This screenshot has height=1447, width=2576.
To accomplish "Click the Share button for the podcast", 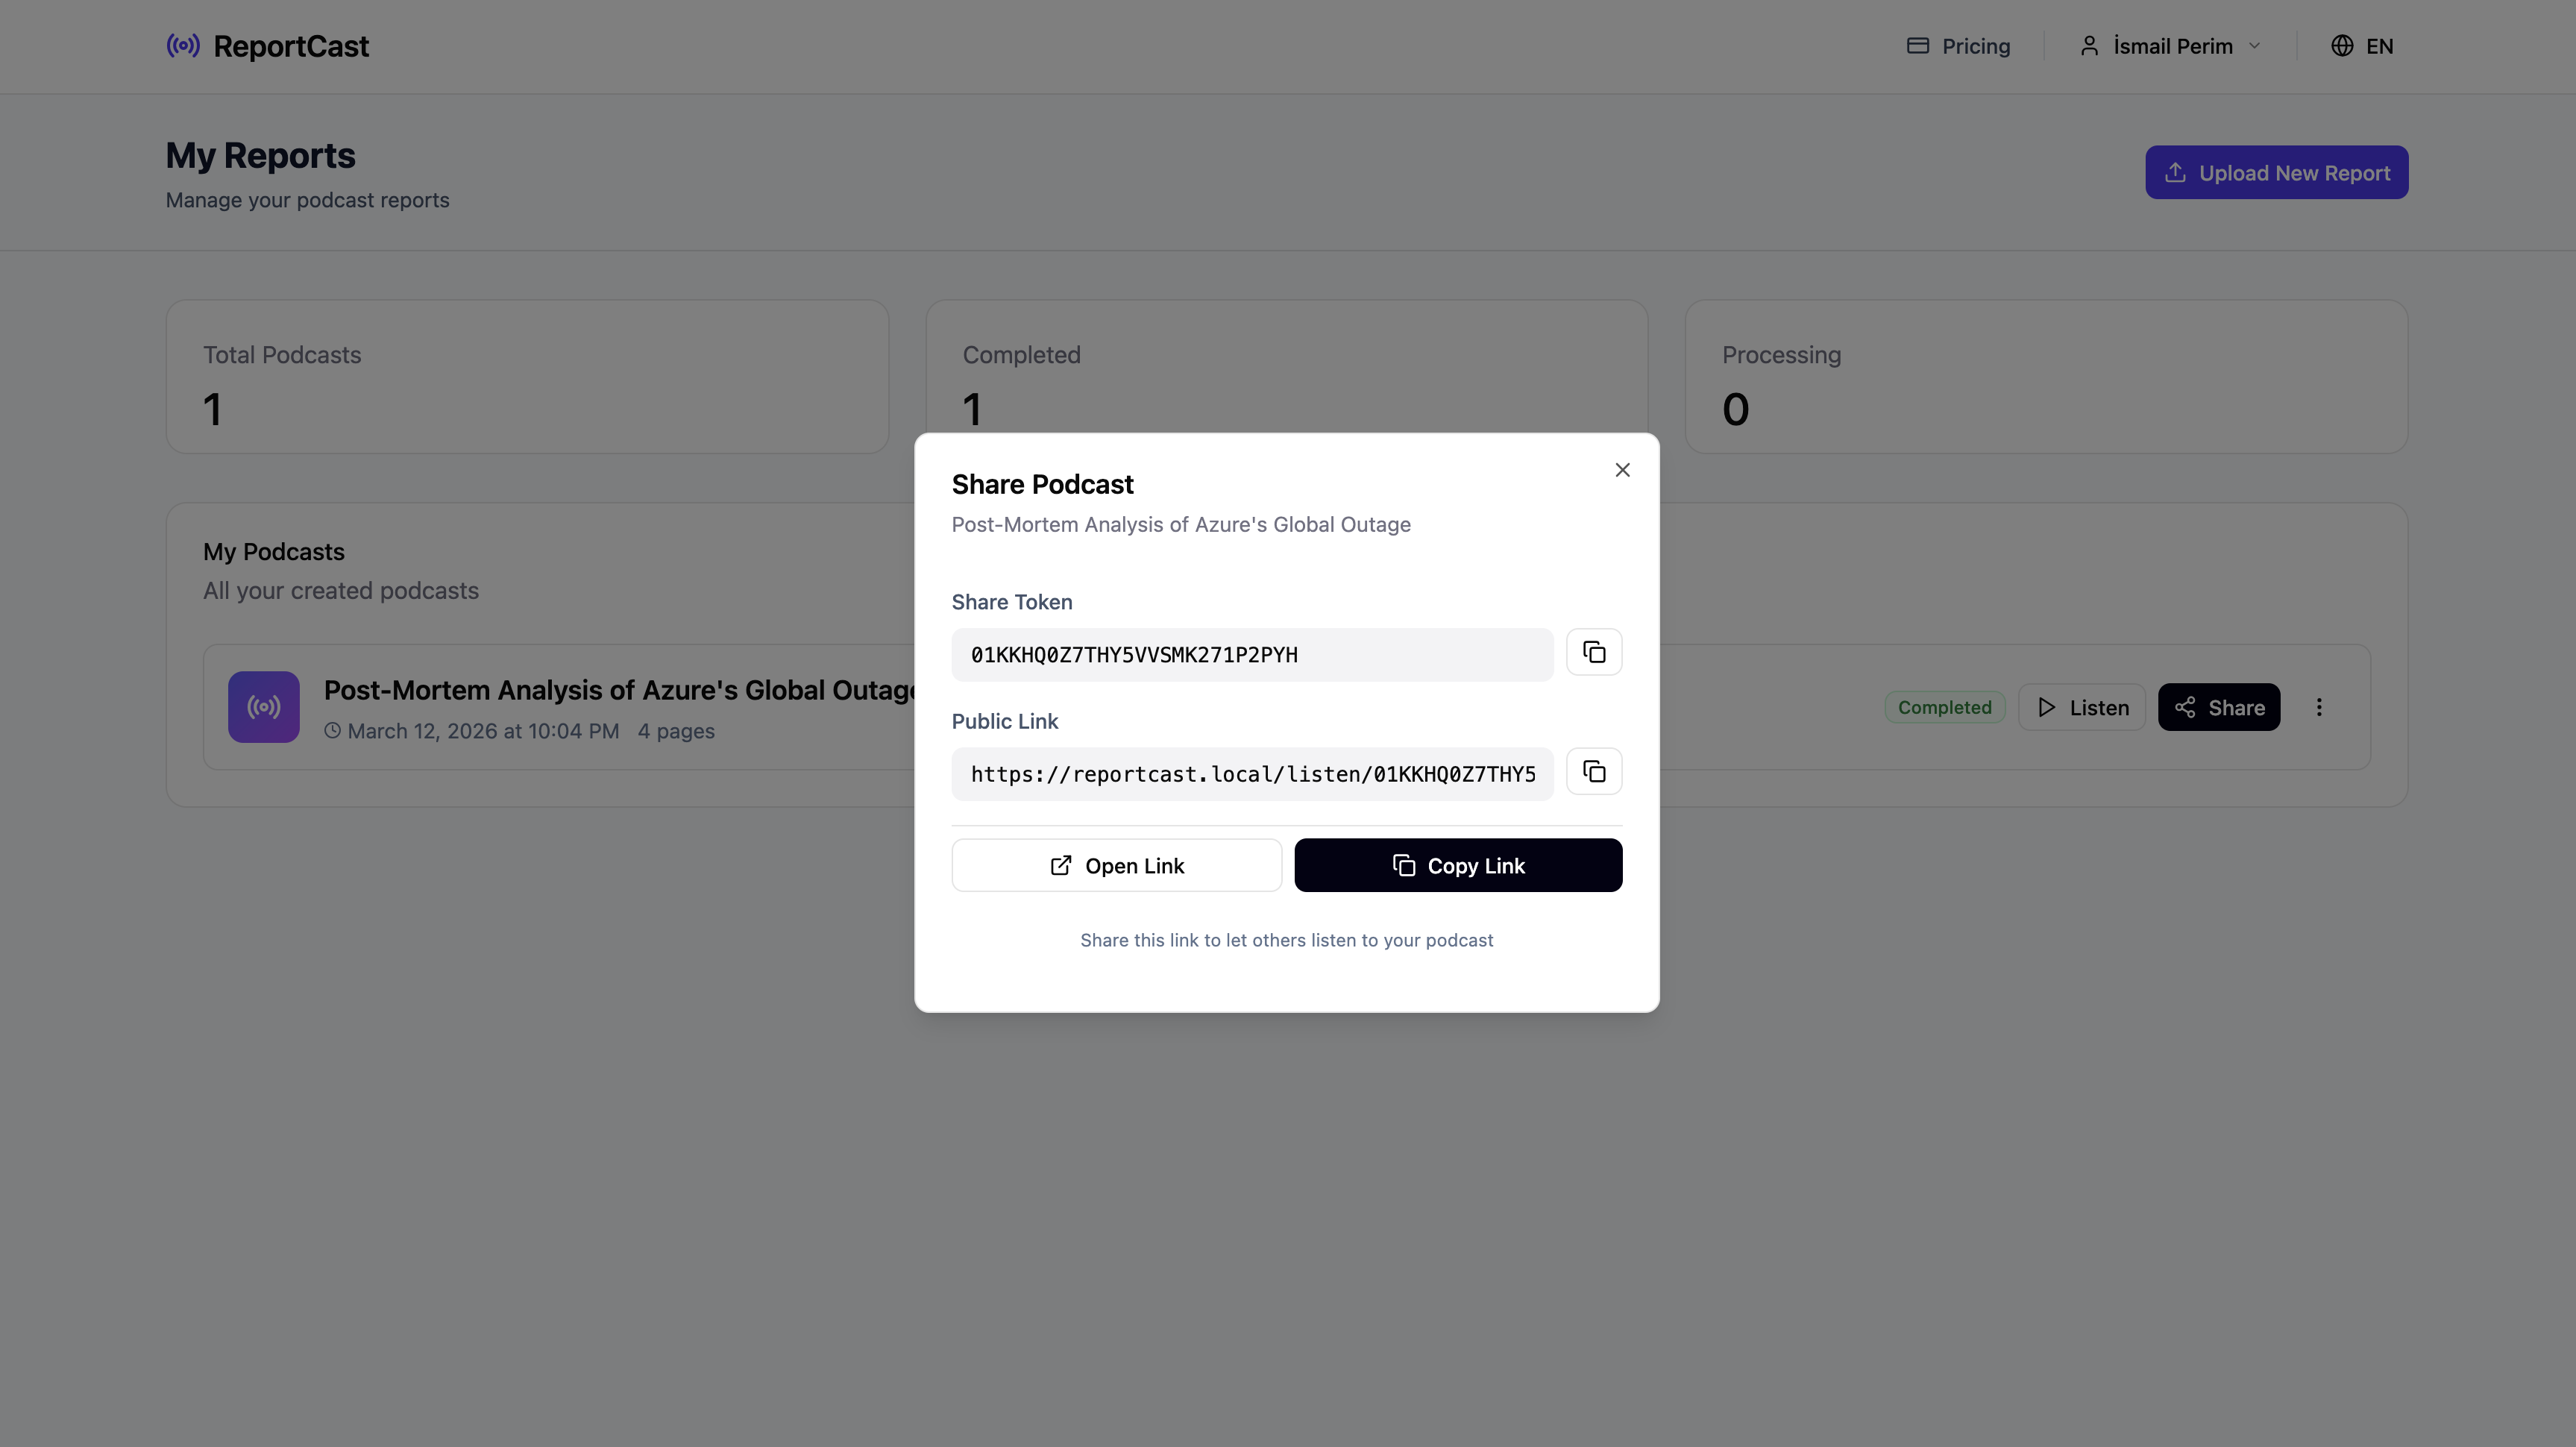I will point(2218,708).
